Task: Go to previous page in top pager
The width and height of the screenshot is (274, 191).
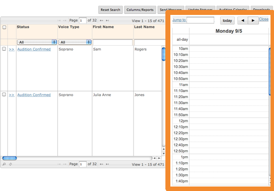Action: pyautogui.click(x=64, y=20)
